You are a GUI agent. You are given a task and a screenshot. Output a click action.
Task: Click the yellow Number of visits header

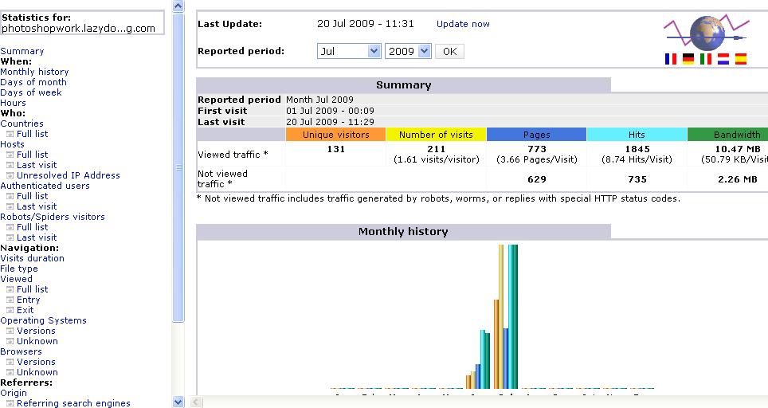click(x=436, y=135)
